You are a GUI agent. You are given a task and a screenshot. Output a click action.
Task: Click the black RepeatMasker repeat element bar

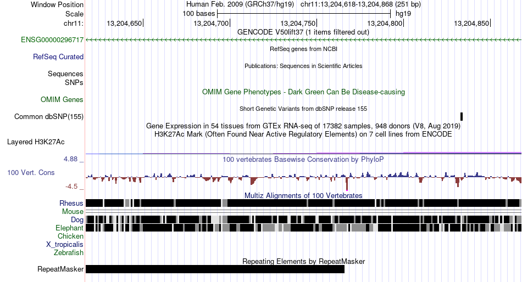pyautogui.click(x=215, y=269)
